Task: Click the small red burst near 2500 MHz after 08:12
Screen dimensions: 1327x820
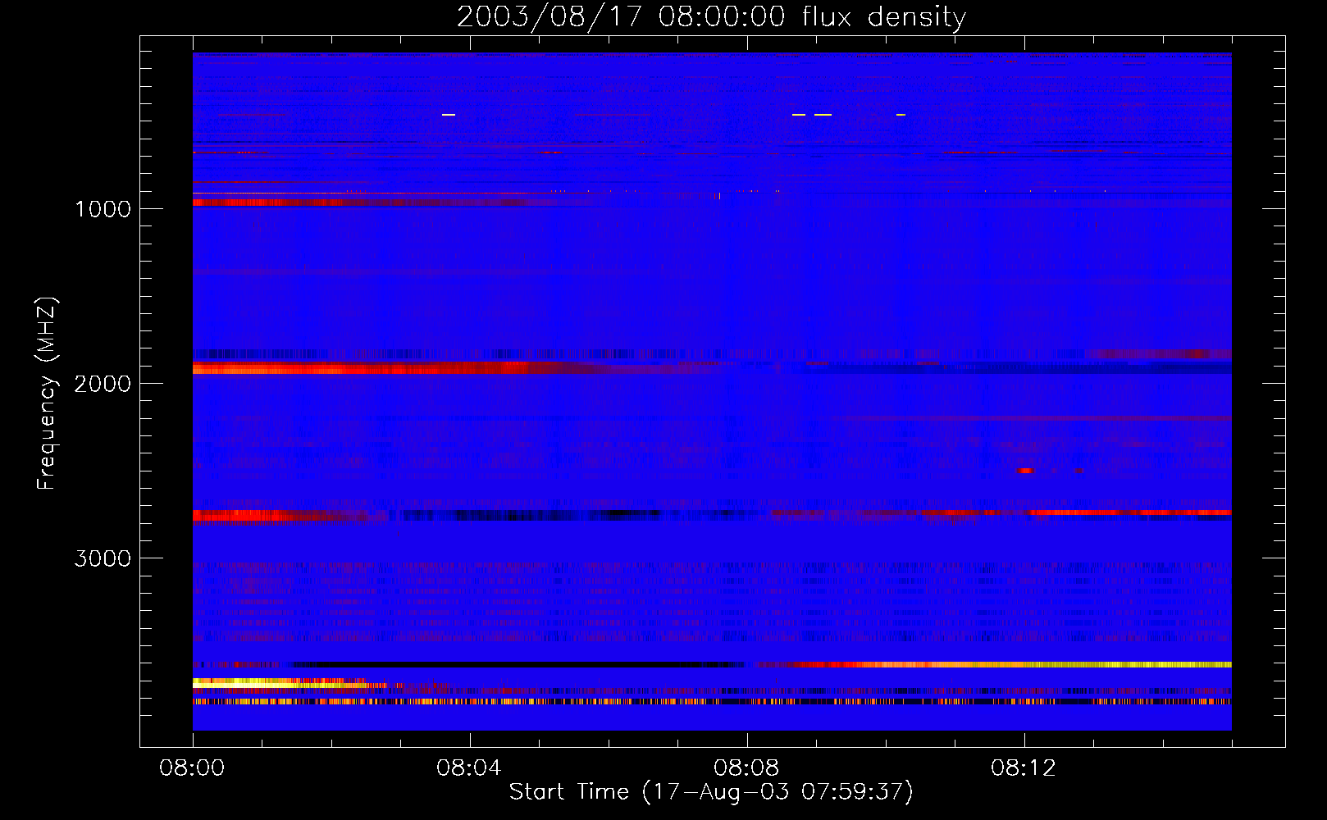Action: [x=1024, y=471]
